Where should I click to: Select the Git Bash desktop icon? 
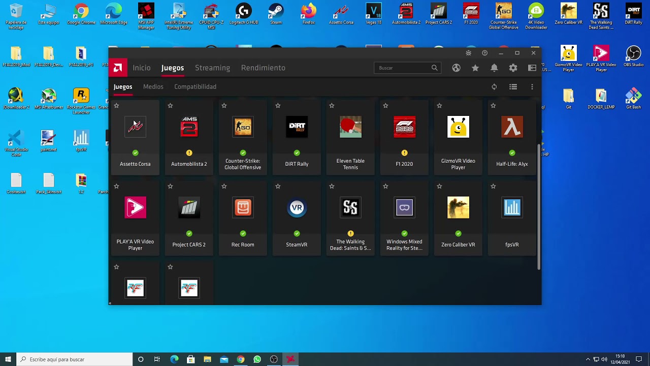[x=633, y=99]
